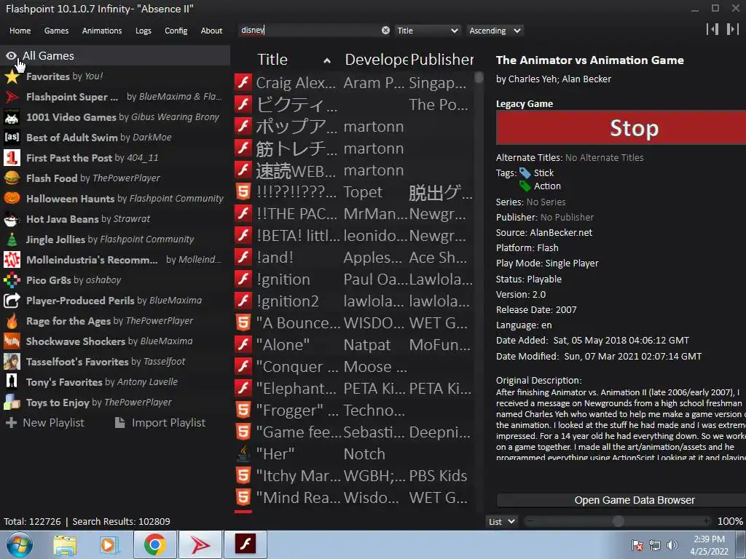The height and width of the screenshot is (559, 746).
Task: Click the AlanBecker.net source text
Action: point(561,232)
